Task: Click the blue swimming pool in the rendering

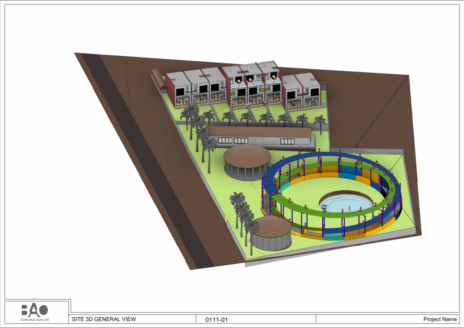Action: pyautogui.click(x=347, y=204)
